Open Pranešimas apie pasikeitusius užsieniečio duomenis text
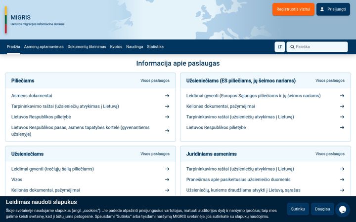The width and height of the screenshot is (356, 222). [x=238, y=180]
